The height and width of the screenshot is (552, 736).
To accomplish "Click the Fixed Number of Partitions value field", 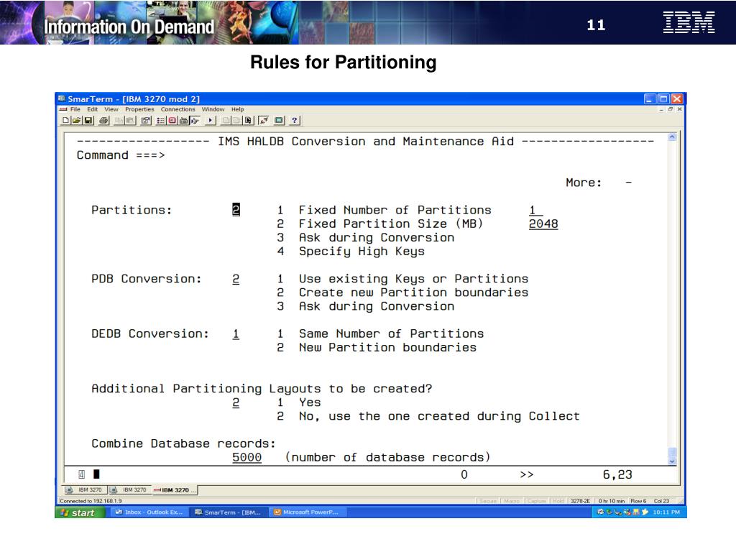I will click(536, 210).
